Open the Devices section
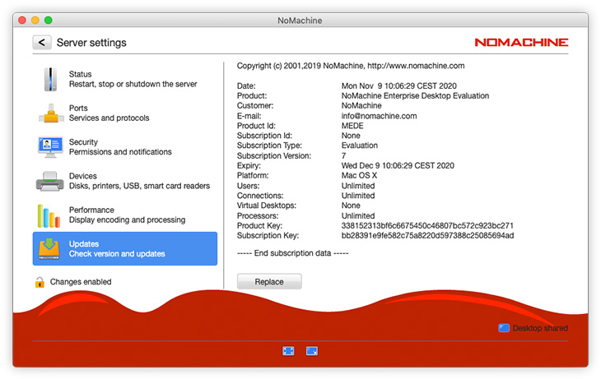Screen dimensions: 601x379 pyautogui.click(x=125, y=181)
